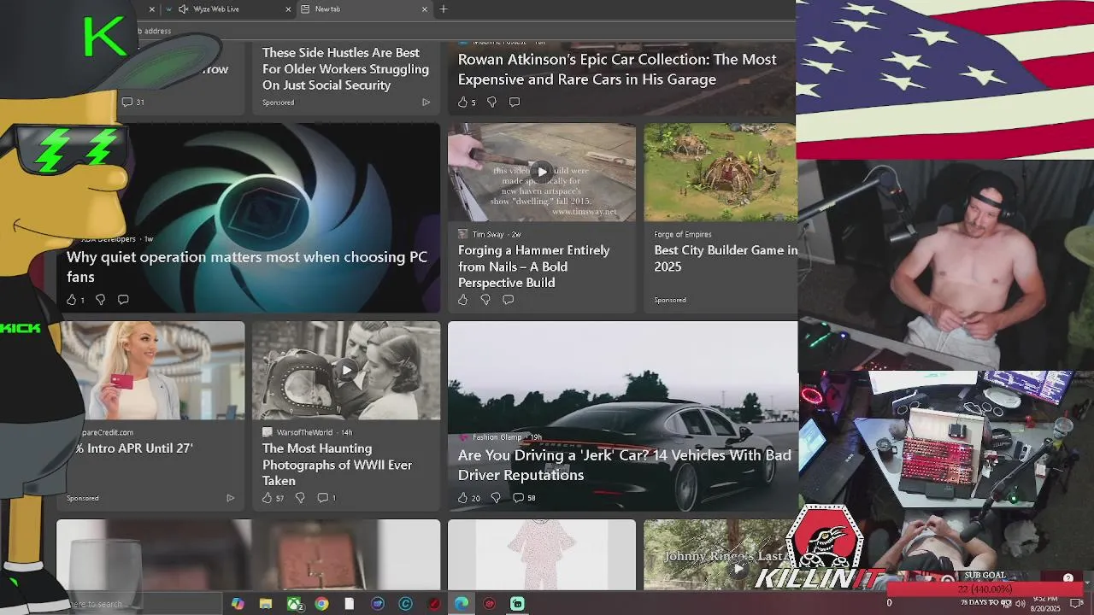Open Most Haunting Photographs of WWII article
Screen dimensions: 1094x615
pyautogui.click(x=337, y=465)
